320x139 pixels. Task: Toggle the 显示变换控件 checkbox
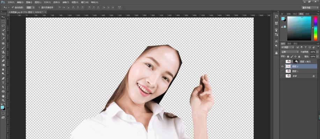(x=39, y=8)
